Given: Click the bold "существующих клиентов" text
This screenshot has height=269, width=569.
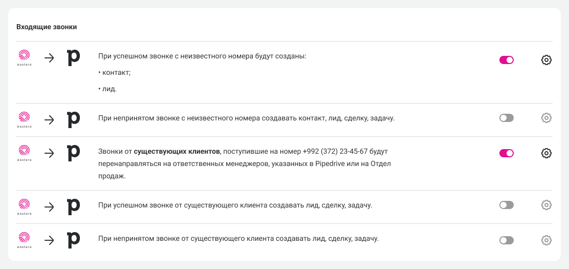Looking at the screenshot, I should (177, 151).
